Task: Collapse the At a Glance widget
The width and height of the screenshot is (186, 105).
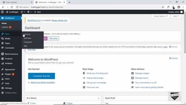Action: pos(99,98)
